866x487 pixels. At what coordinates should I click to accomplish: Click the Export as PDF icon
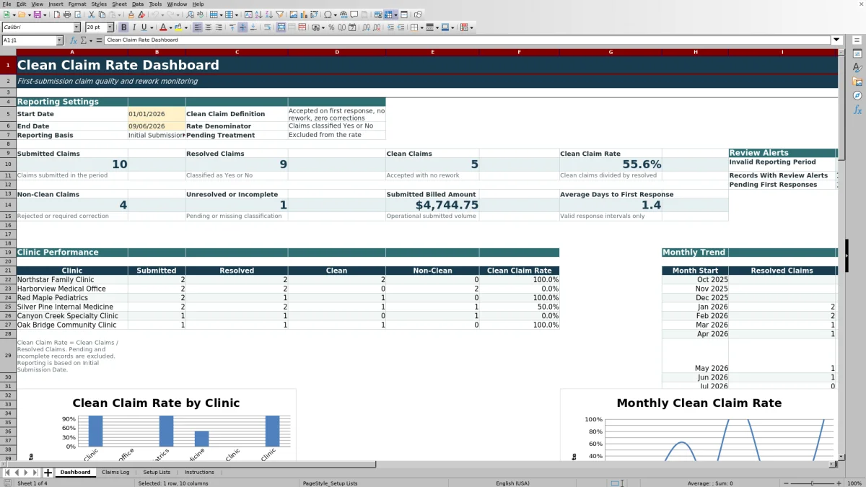(x=56, y=14)
